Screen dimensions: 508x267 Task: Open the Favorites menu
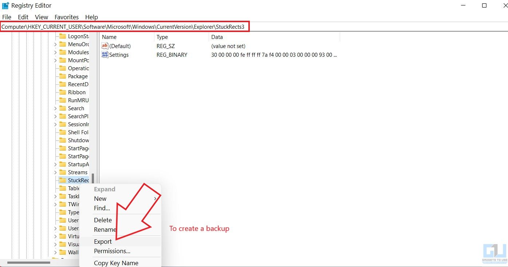pos(67,17)
